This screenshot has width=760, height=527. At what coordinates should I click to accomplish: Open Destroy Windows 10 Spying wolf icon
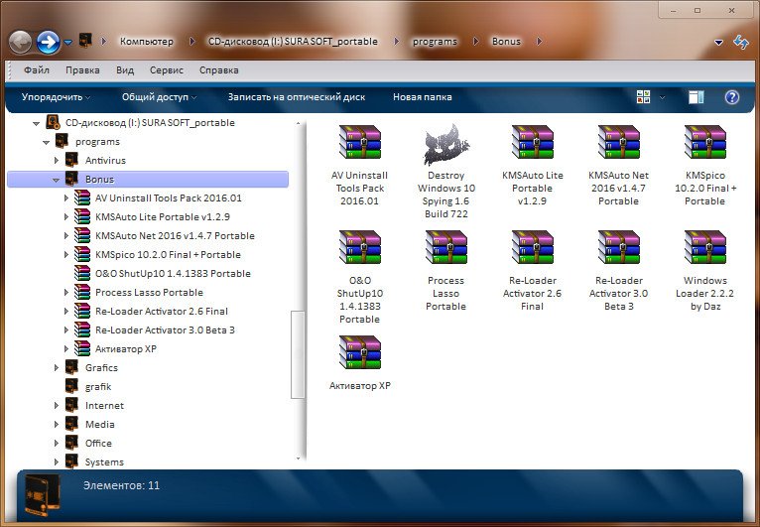(x=446, y=144)
